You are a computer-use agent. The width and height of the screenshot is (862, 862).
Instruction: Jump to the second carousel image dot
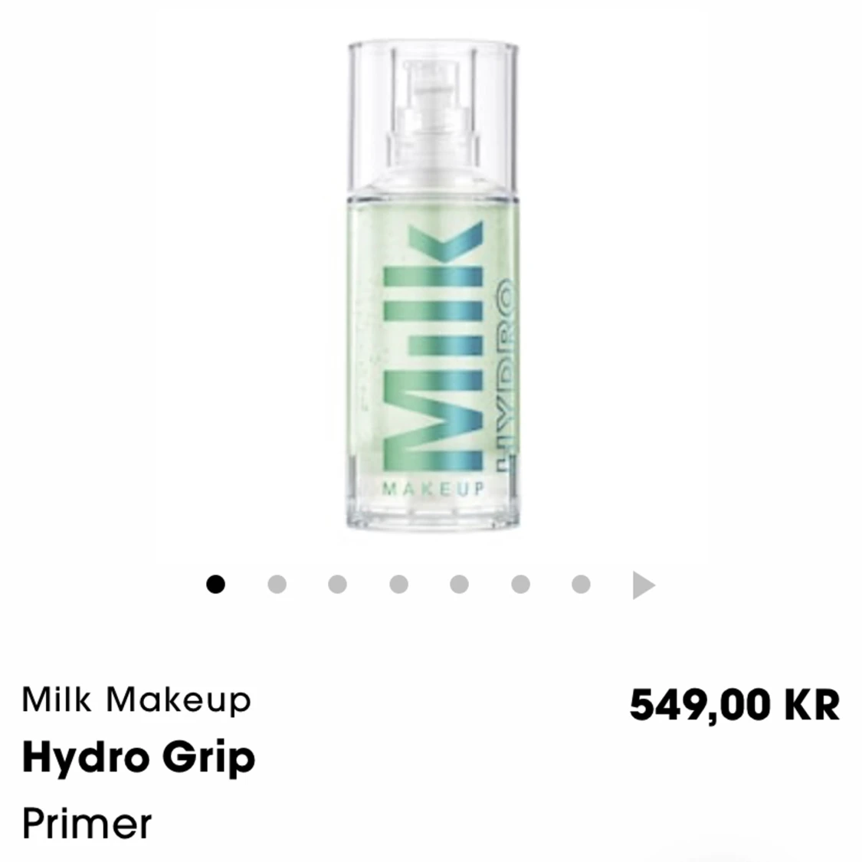[277, 584]
